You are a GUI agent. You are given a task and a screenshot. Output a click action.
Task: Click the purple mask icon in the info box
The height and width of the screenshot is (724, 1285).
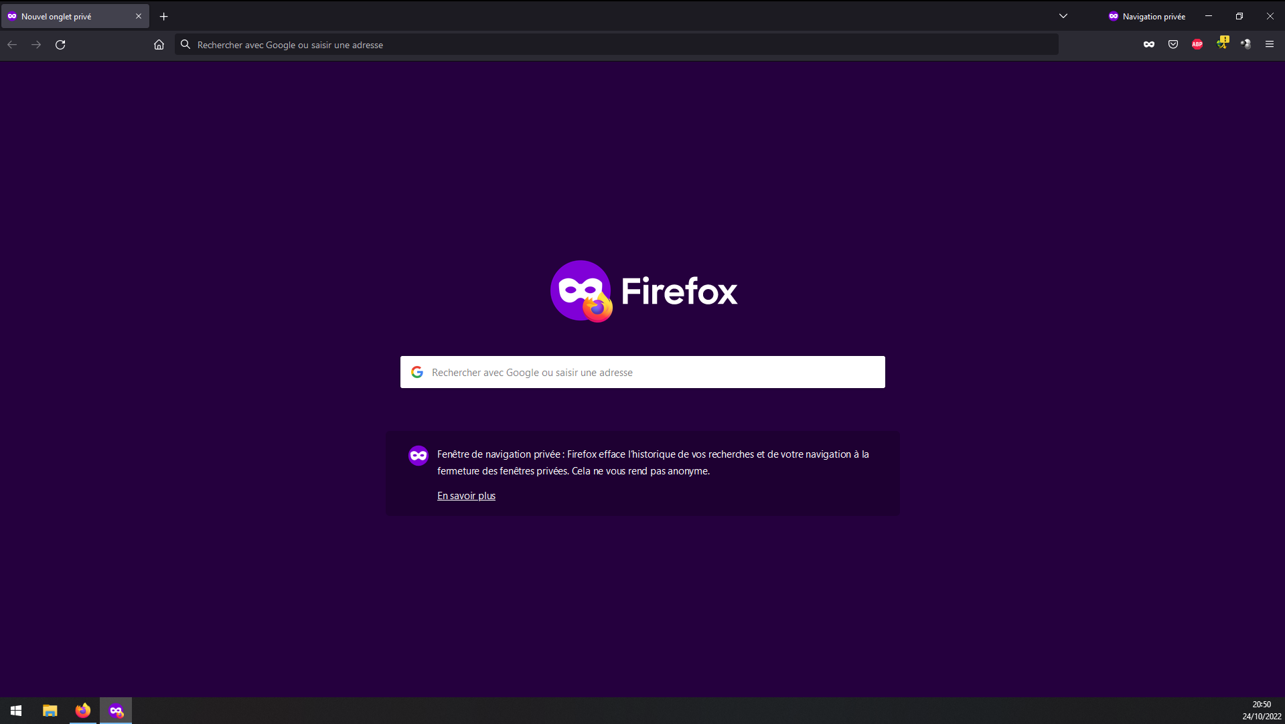(x=419, y=456)
